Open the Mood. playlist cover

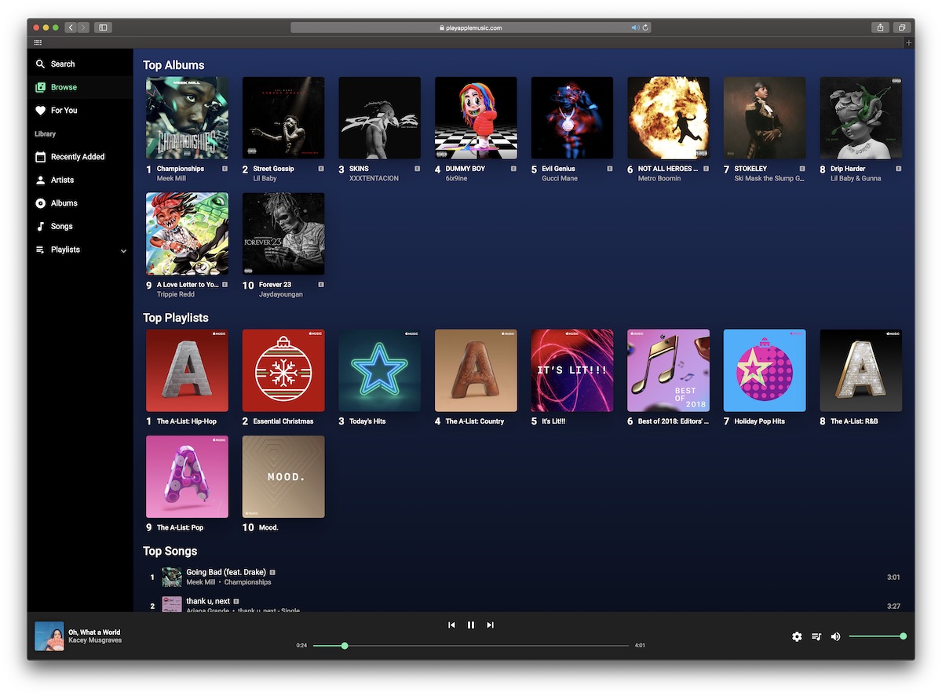pyautogui.click(x=283, y=476)
